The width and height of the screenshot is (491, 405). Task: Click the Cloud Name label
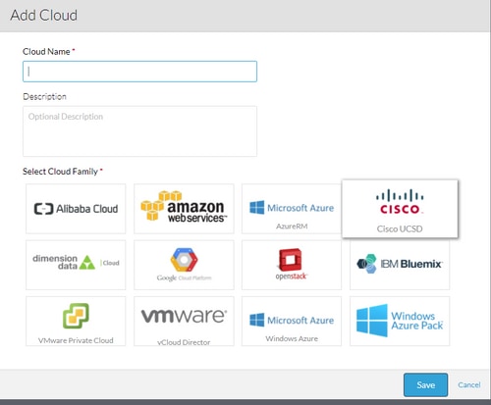pos(46,52)
